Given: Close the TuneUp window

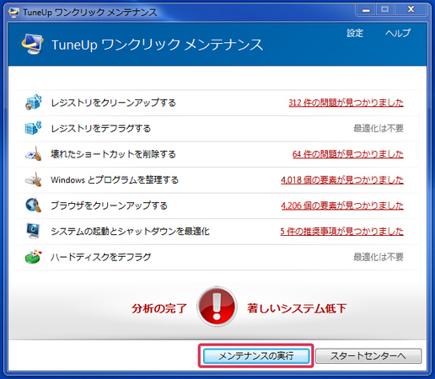Looking at the screenshot, I should pos(411,9).
